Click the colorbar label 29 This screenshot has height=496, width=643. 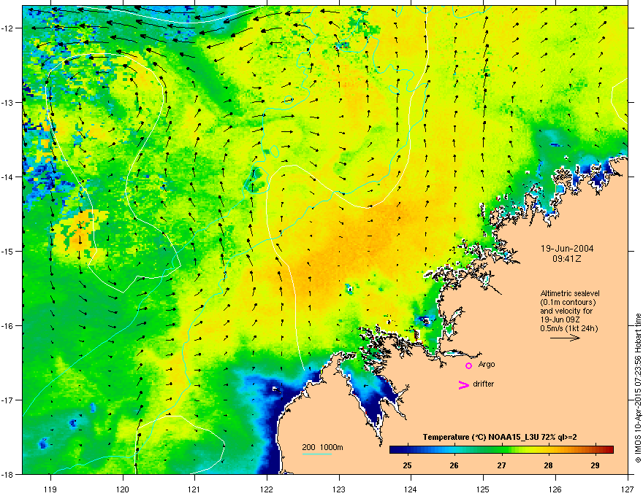(x=595, y=465)
